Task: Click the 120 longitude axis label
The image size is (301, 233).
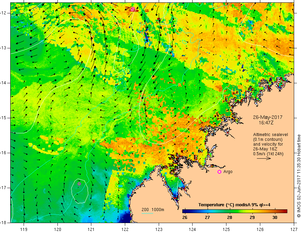Action: [x=57, y=229]
